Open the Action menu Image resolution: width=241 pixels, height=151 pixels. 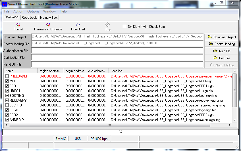pyautogui.click(x=18, y=11)
